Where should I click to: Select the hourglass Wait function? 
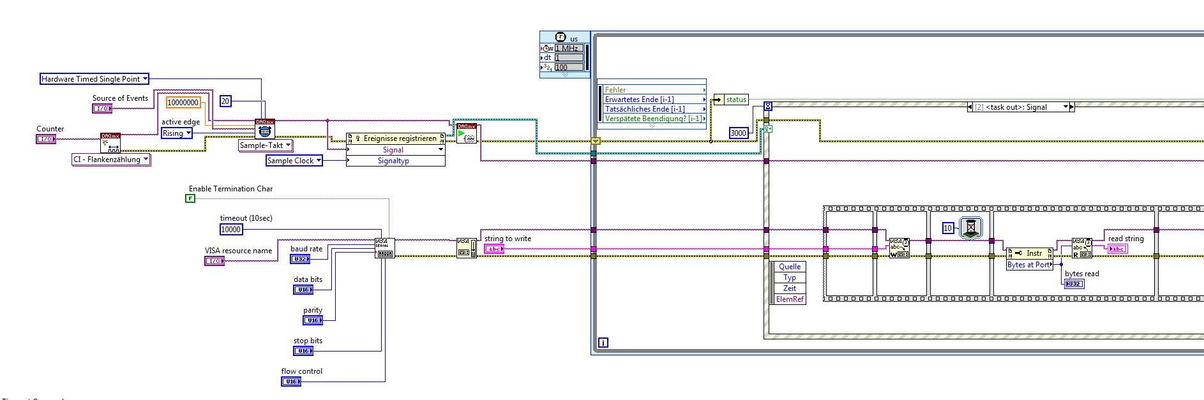(x=971, y=228)
